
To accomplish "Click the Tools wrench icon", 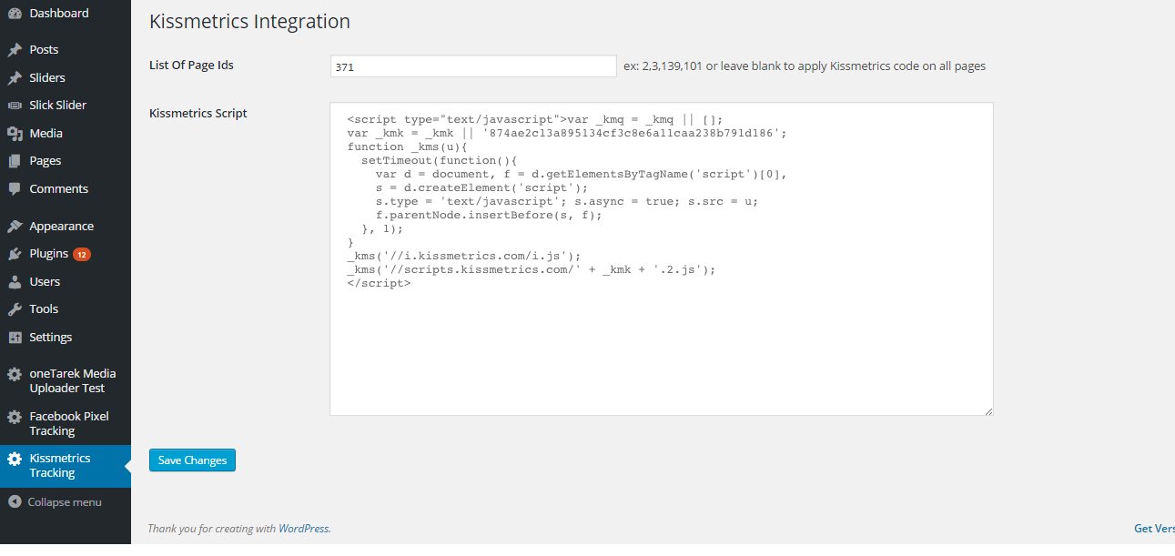I will tap(15, 309).
